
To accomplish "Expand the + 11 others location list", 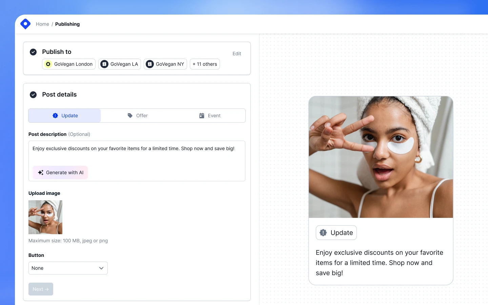I will point(205,64).
